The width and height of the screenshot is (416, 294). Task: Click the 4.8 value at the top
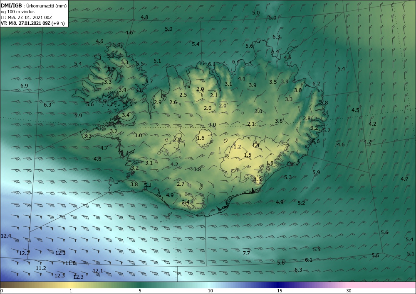144,17
